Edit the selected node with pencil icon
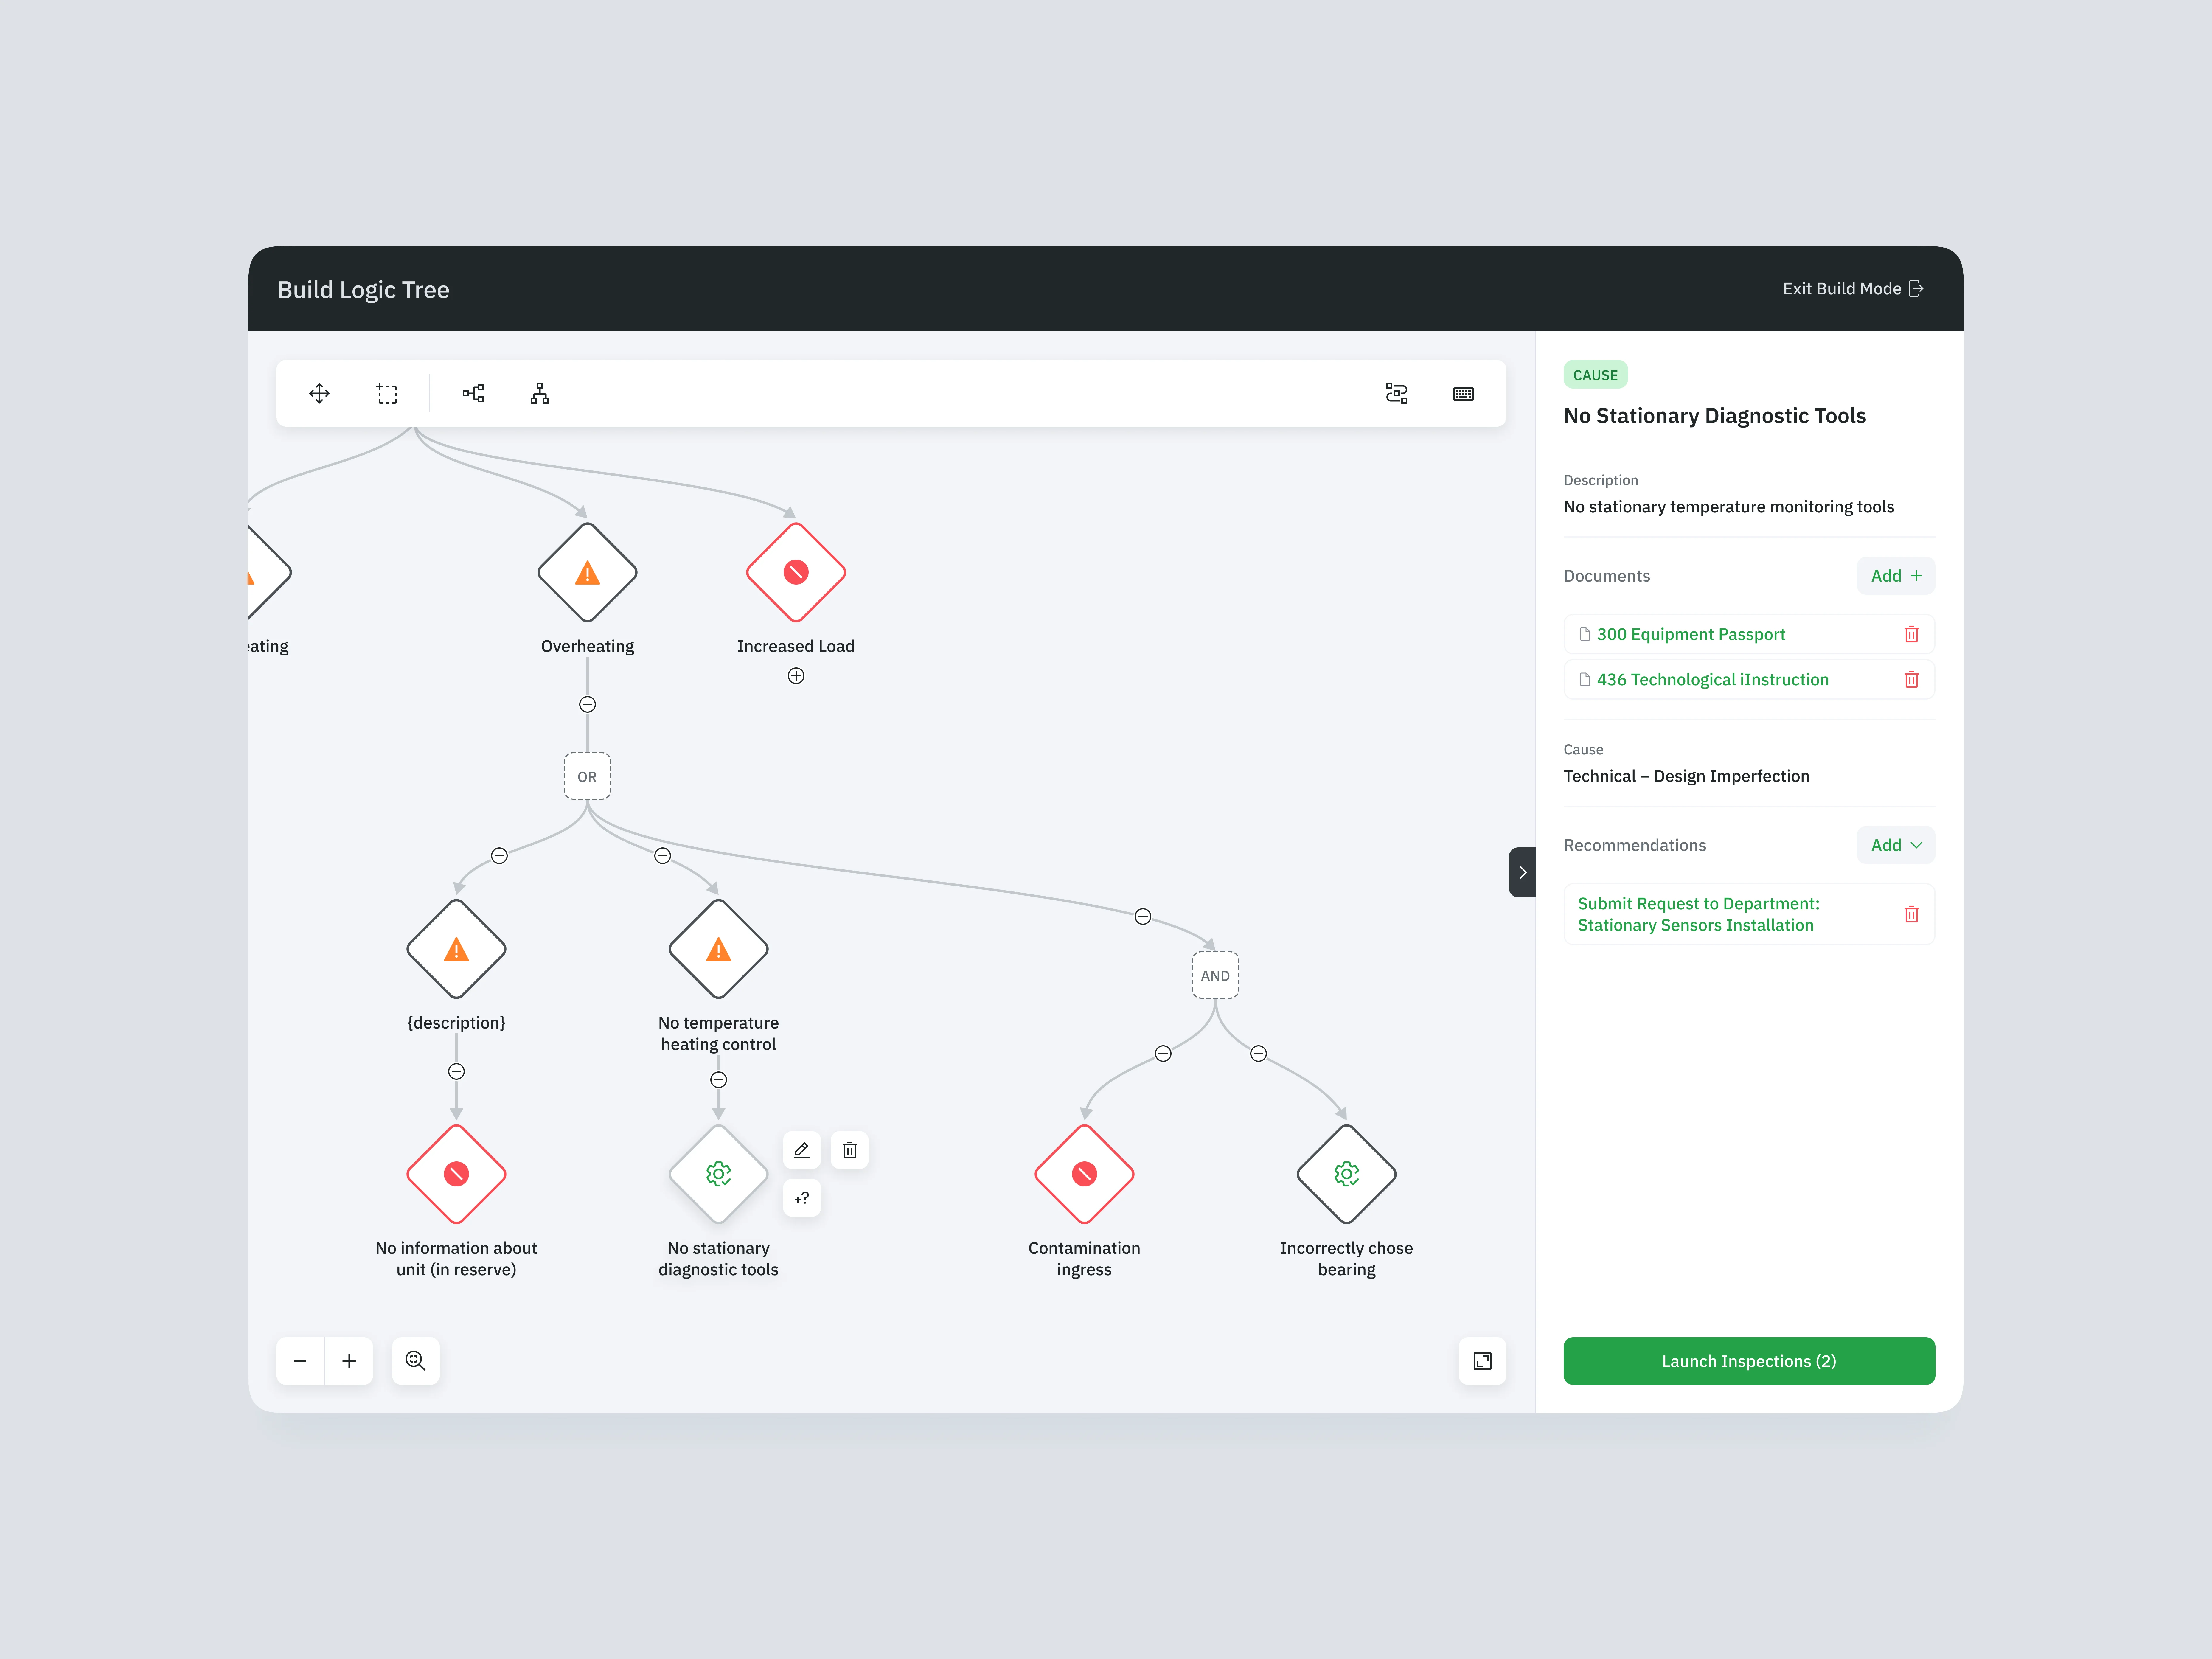Image resolution: width=2212 pixels, height=1659 pixels. 802,1150
